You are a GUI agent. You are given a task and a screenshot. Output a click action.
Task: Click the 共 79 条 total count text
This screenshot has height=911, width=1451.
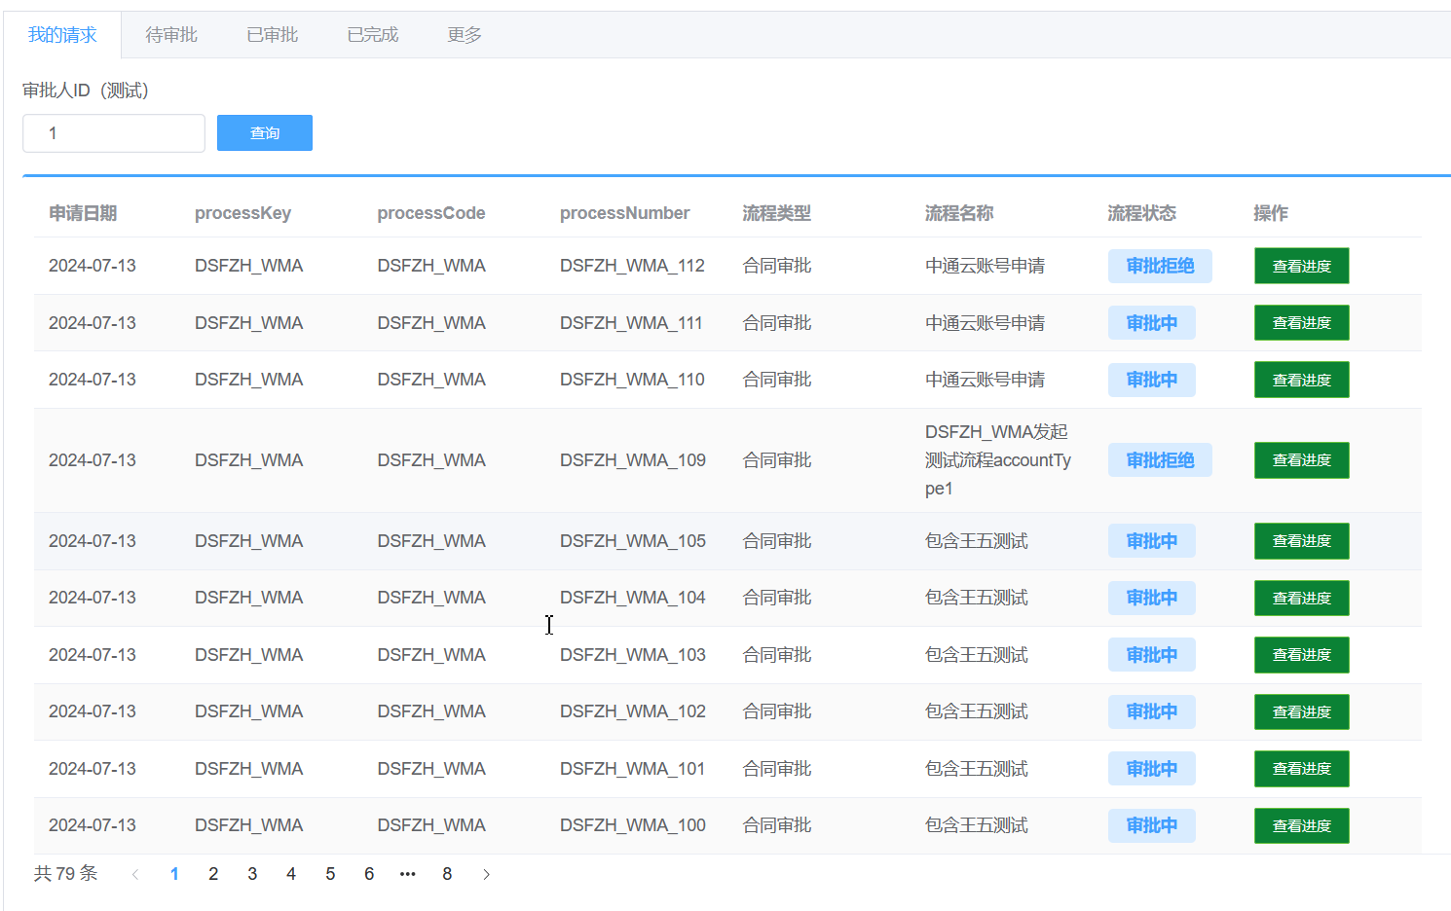pyautogui.click(x=65, y=874)
